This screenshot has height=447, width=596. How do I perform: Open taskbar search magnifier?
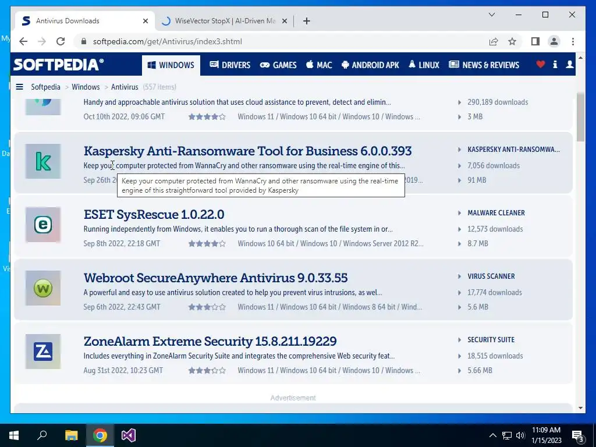pos(42,435)
